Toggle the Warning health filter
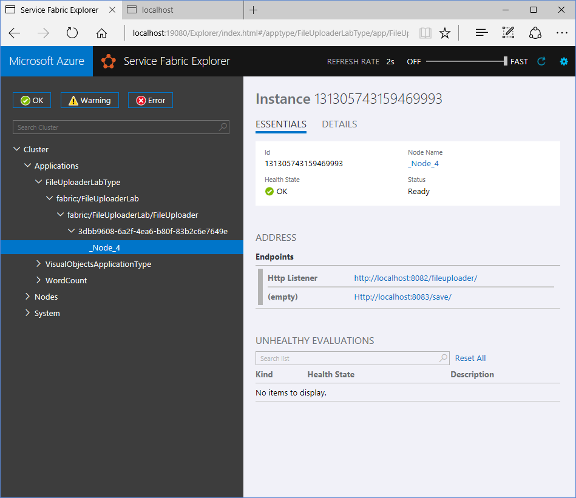This screenshot has height=498, width=576. point(90,101)
